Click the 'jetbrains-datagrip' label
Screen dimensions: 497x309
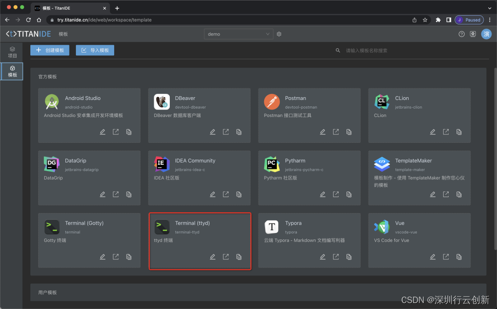tap(82, 170)
